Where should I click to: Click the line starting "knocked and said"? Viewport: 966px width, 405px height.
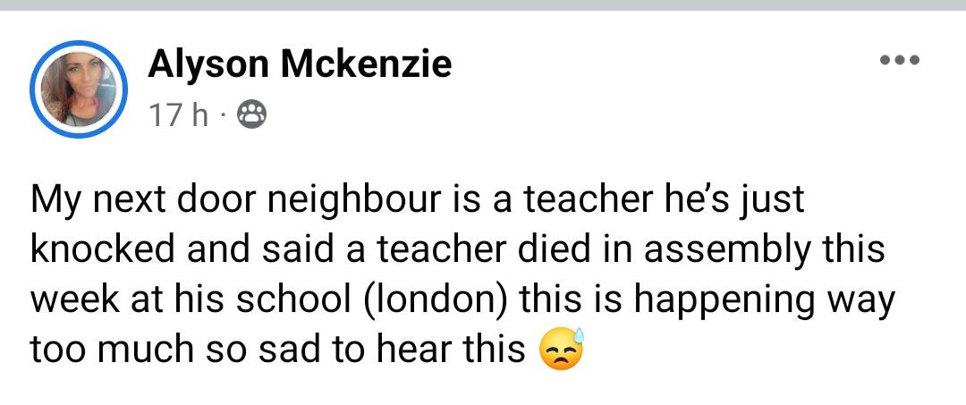pyautogui.click(x=457, y=249)
